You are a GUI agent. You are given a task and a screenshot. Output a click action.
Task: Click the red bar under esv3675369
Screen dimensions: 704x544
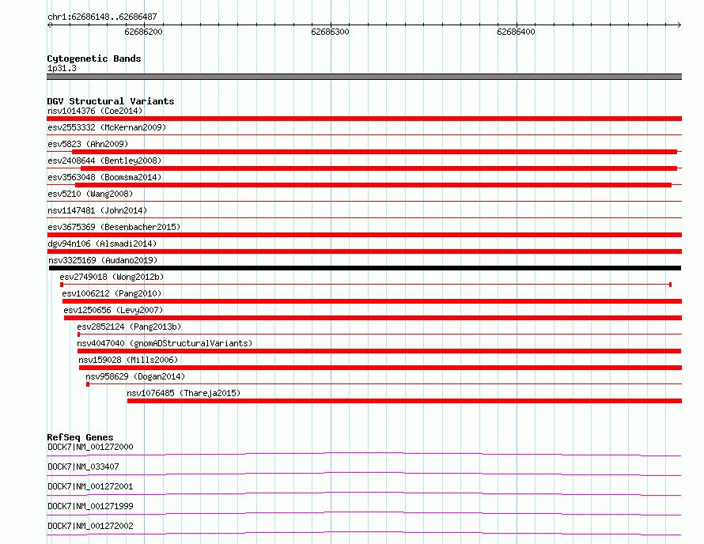(364, 235)
